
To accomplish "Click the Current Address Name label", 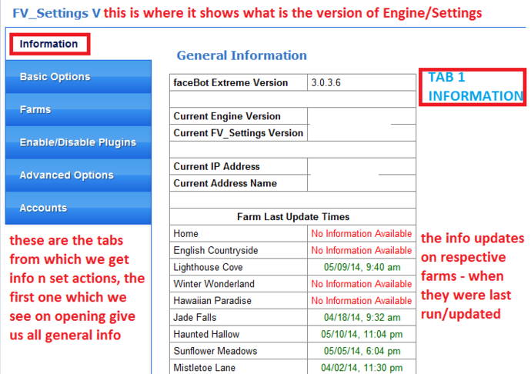I will point(225,183).
